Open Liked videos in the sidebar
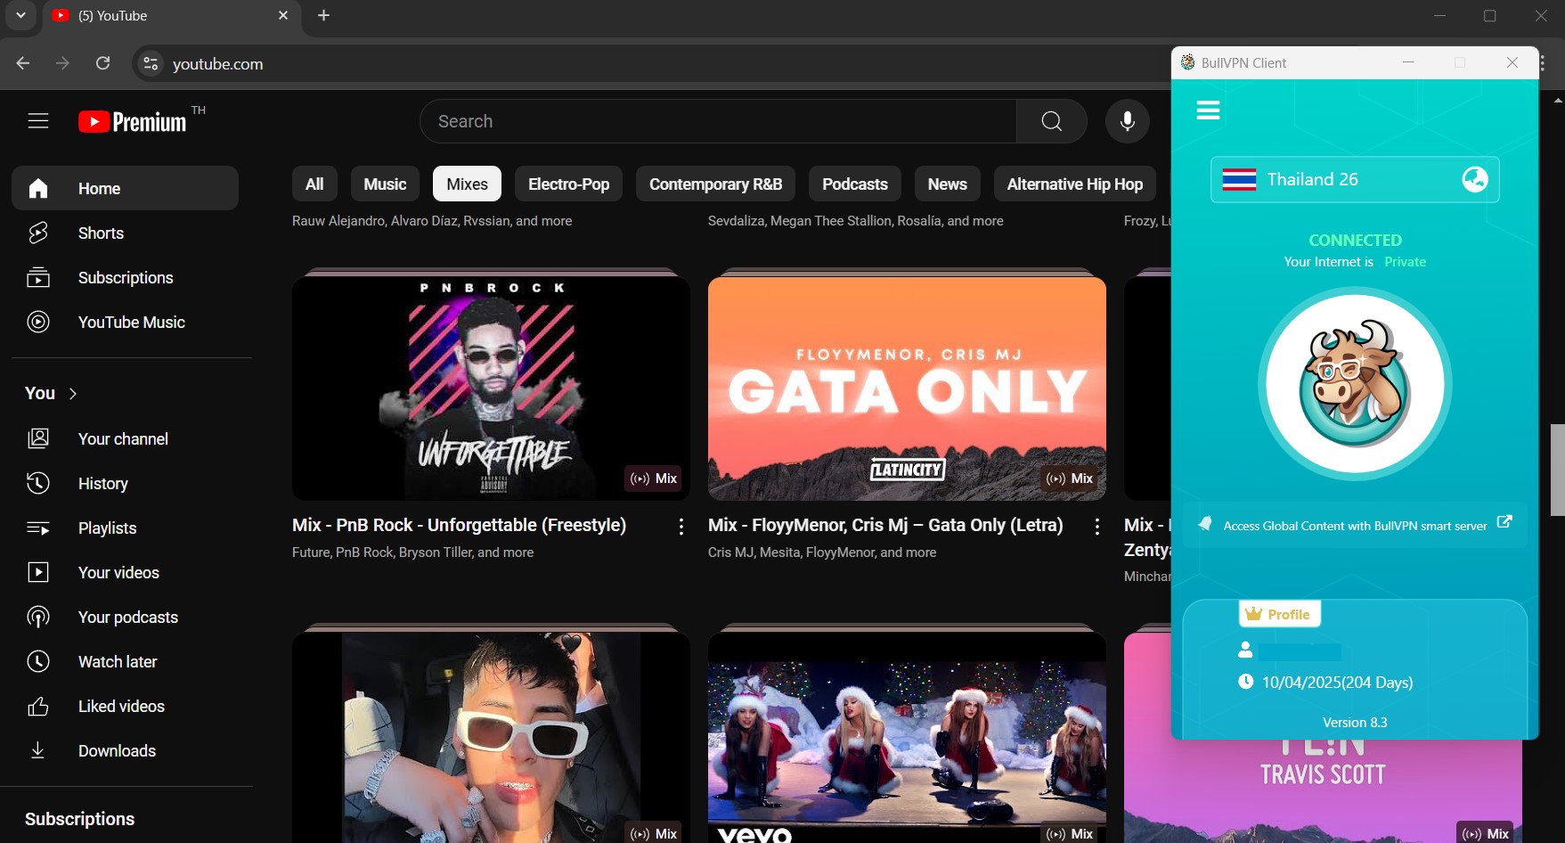Screen dimensions: 1565x843 (125, 706)
